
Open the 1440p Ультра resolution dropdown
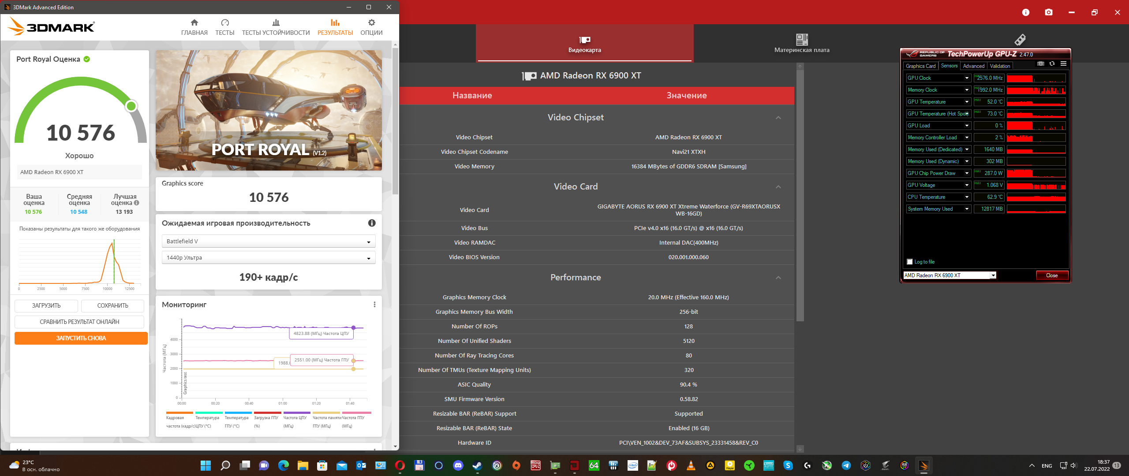pyautogui.click(x=268, y=258)
